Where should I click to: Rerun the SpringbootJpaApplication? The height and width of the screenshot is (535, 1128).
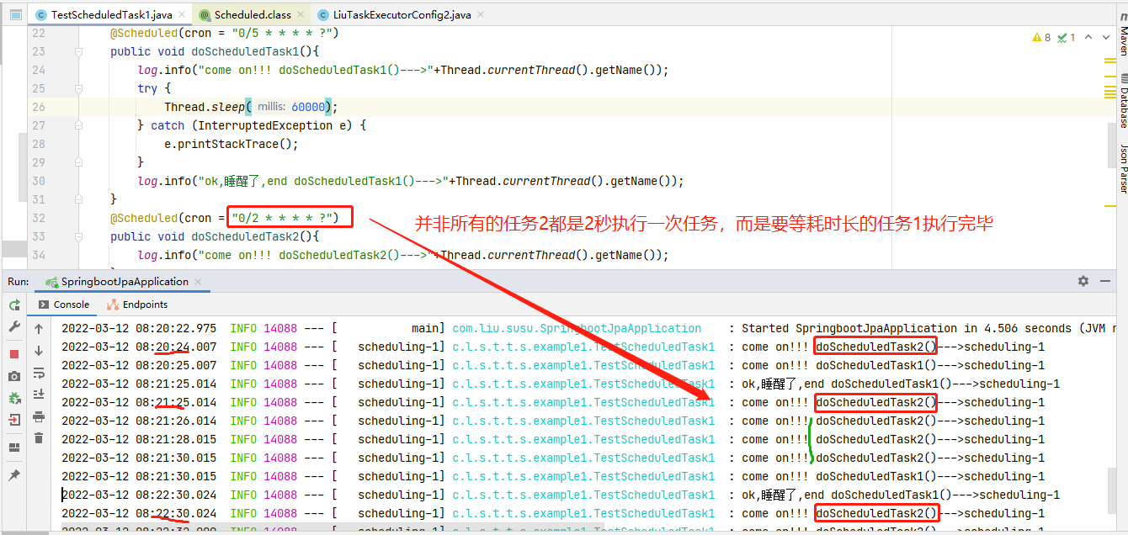tap(13, 305)
